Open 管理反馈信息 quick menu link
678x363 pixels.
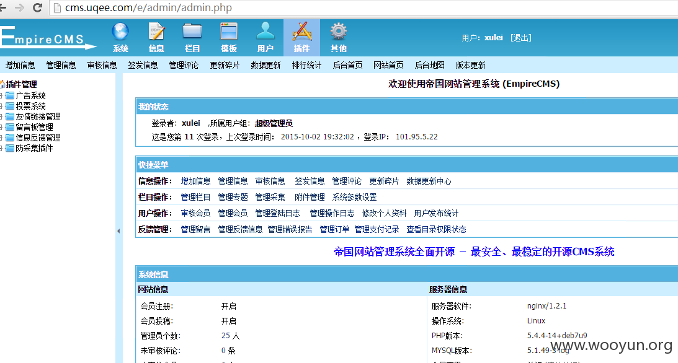pos(240,229)
